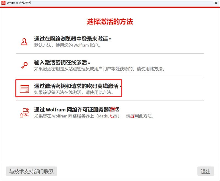Close the Wolfram 产品激活 window
220x181 pixels.
[x=216, y=3]
